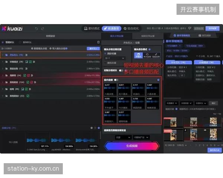
Task: Click the 3.217 audio clip thumbnail
Action: [x=124, y=117]
